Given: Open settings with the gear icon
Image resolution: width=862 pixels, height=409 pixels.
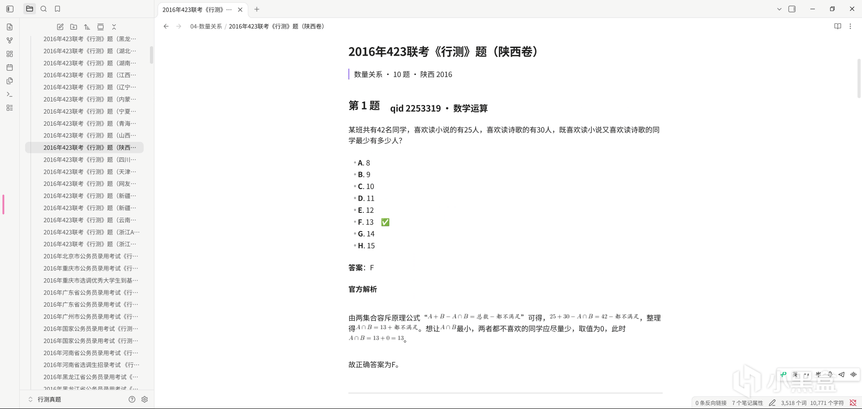Looking at the screenshot, I should click(x=145, y=400).
